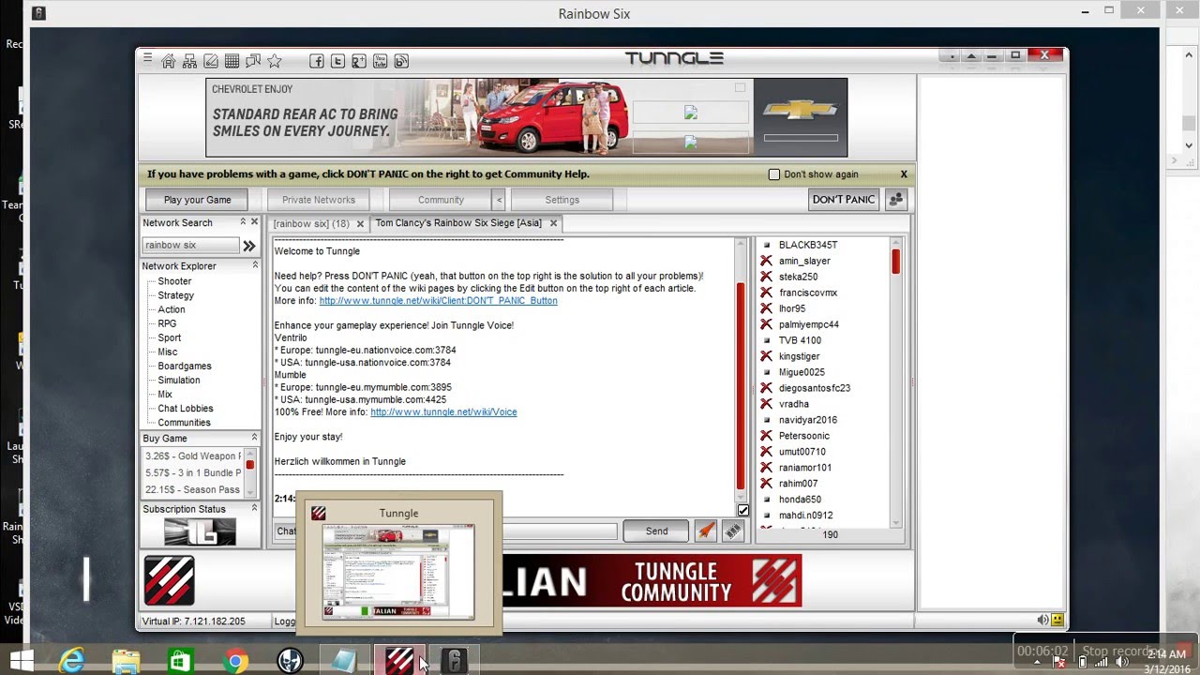This screenshot has width=1200, height=675.
Task: Click the network search input field
Action: pyautogui.click(x=191, y=245)
